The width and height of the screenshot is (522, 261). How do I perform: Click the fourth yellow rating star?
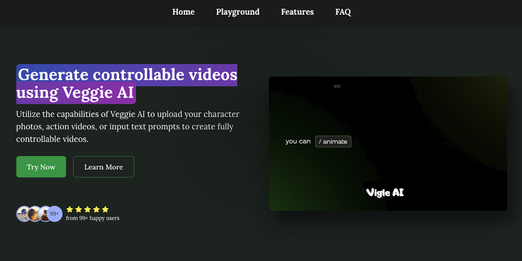(x=96, y=209)
